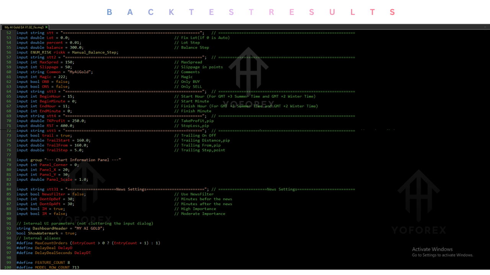The height and width of the screenshot is (275, 490).
Task: Click the code line "input int BeginMinute = 0;"
Action: (46, 101)
